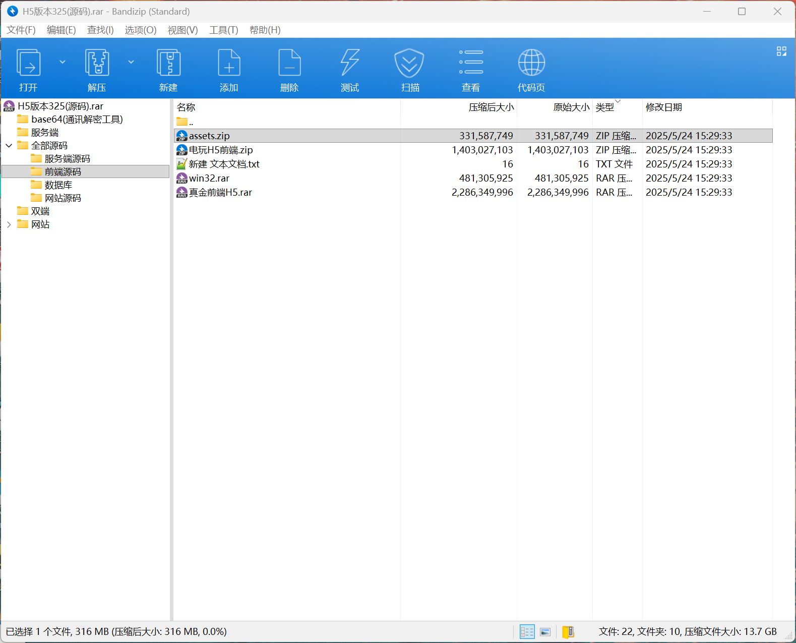Open the 文件(F) menu
The height and width of the screenshot is (643, 796).
[21, 30]
